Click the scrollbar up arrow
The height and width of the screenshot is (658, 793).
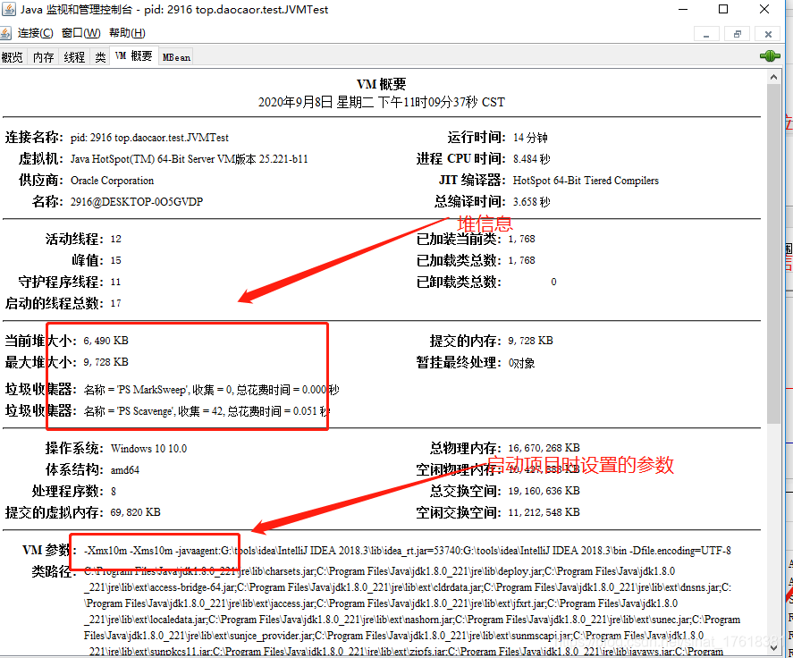click(773, 77)
